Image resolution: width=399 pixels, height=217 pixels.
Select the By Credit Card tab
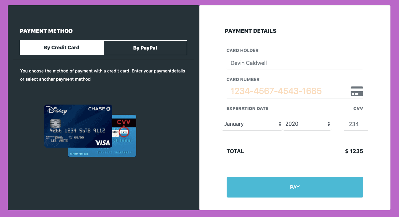pyautogui.click(x=62, y=48)
